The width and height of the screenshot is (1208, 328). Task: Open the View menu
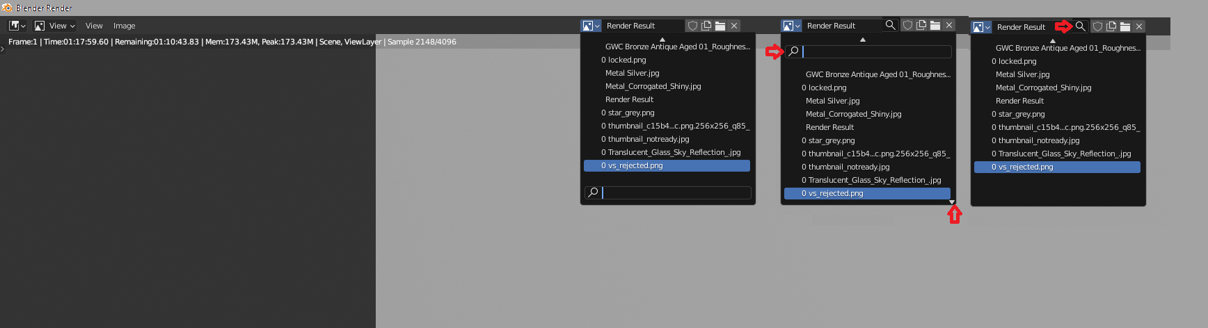click(94, 26)
